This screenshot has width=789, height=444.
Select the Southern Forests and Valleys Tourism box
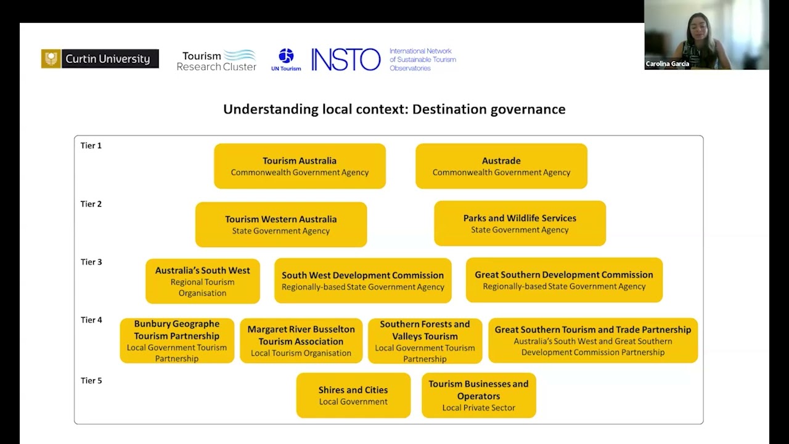click(425, 341)
